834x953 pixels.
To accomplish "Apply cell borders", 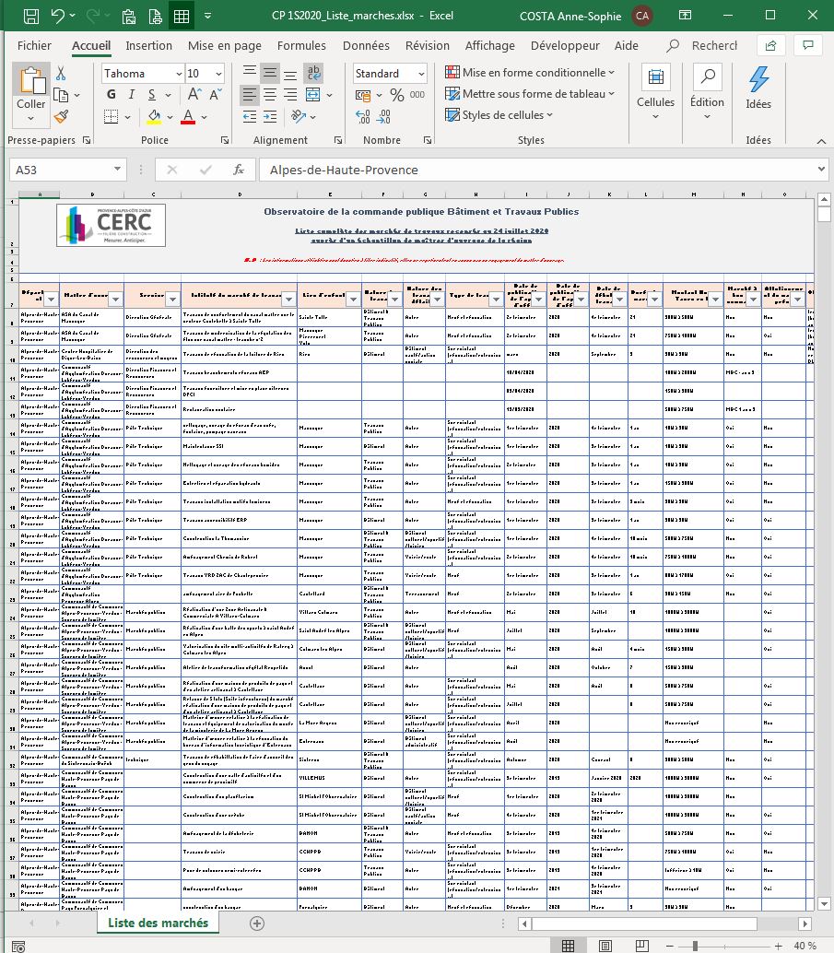I will click(x=111, y=116).
